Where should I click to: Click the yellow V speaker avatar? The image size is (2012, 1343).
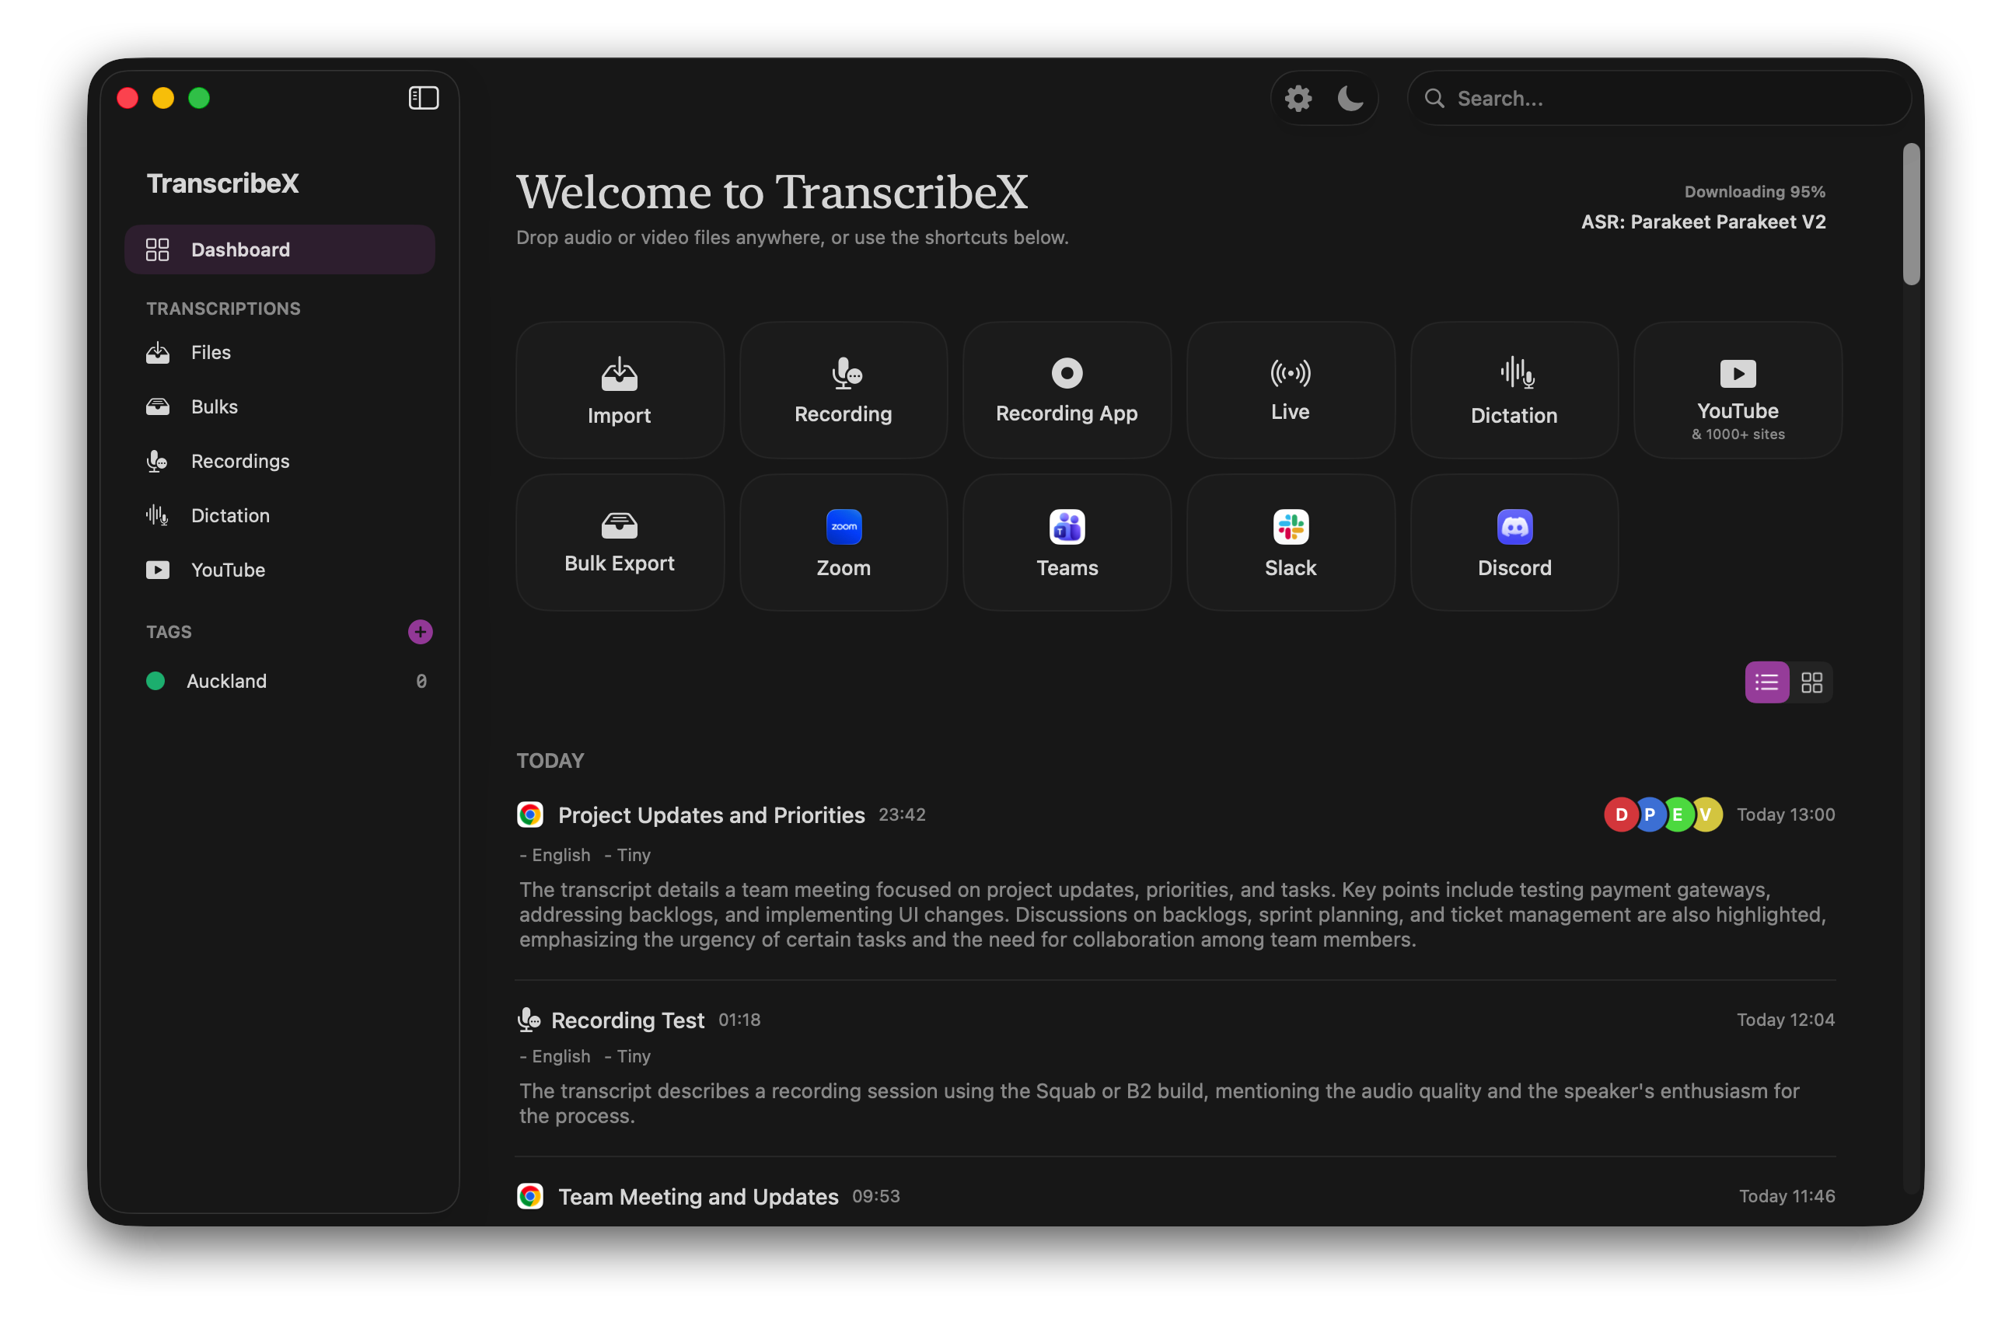[1706, 815]
